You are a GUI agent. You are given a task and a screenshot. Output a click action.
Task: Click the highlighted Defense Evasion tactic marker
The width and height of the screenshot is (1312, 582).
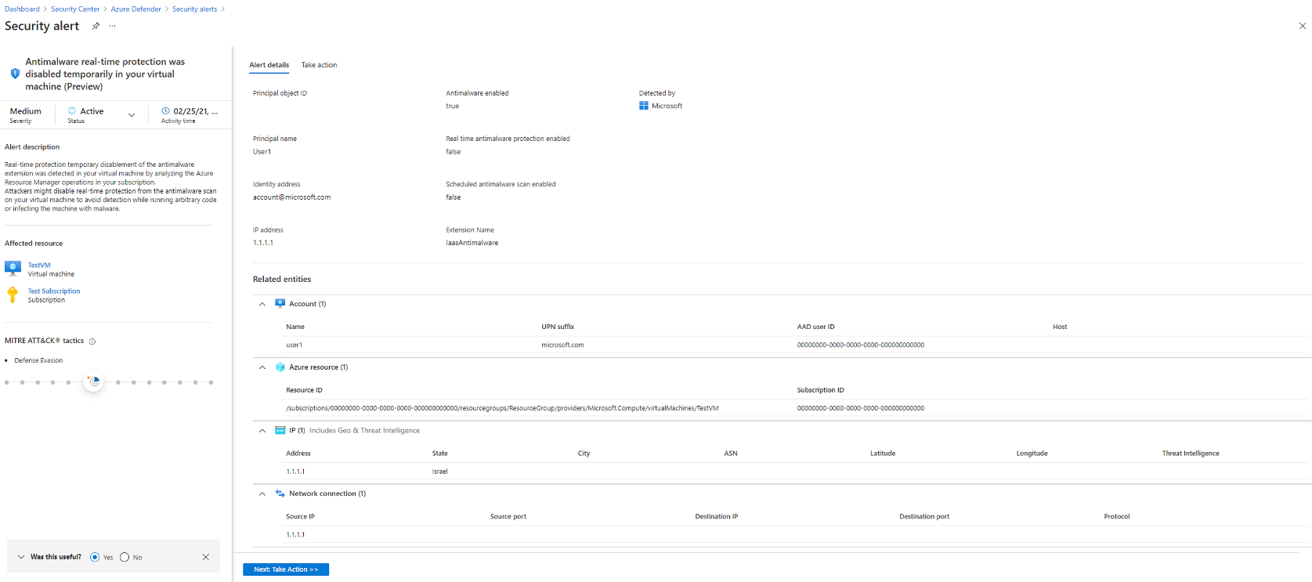click(94, 381)
